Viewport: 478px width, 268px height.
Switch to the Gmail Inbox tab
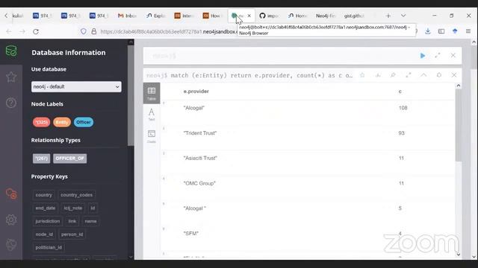[x=127, y=16]
